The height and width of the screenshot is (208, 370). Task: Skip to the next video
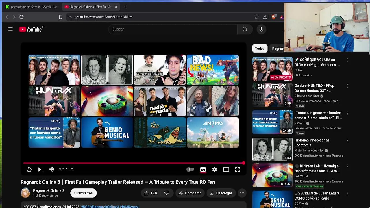point(40,170)
